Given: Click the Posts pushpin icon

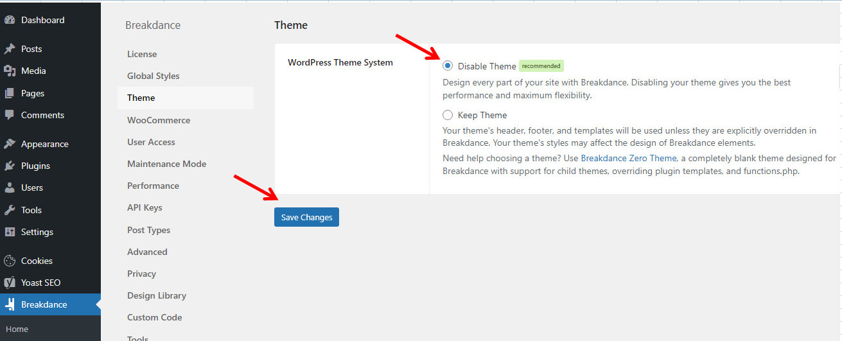Looking at the screenshot, I should coord(10,49).
